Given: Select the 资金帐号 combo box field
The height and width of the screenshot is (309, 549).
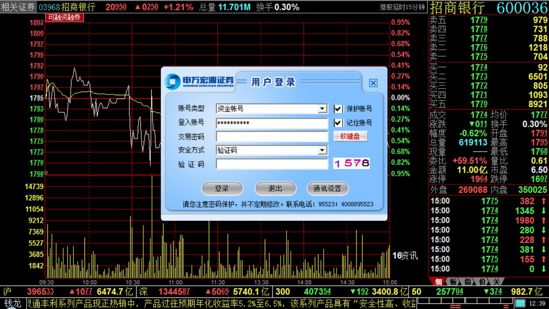Looking at the screenshot, I should coord(272,109).
